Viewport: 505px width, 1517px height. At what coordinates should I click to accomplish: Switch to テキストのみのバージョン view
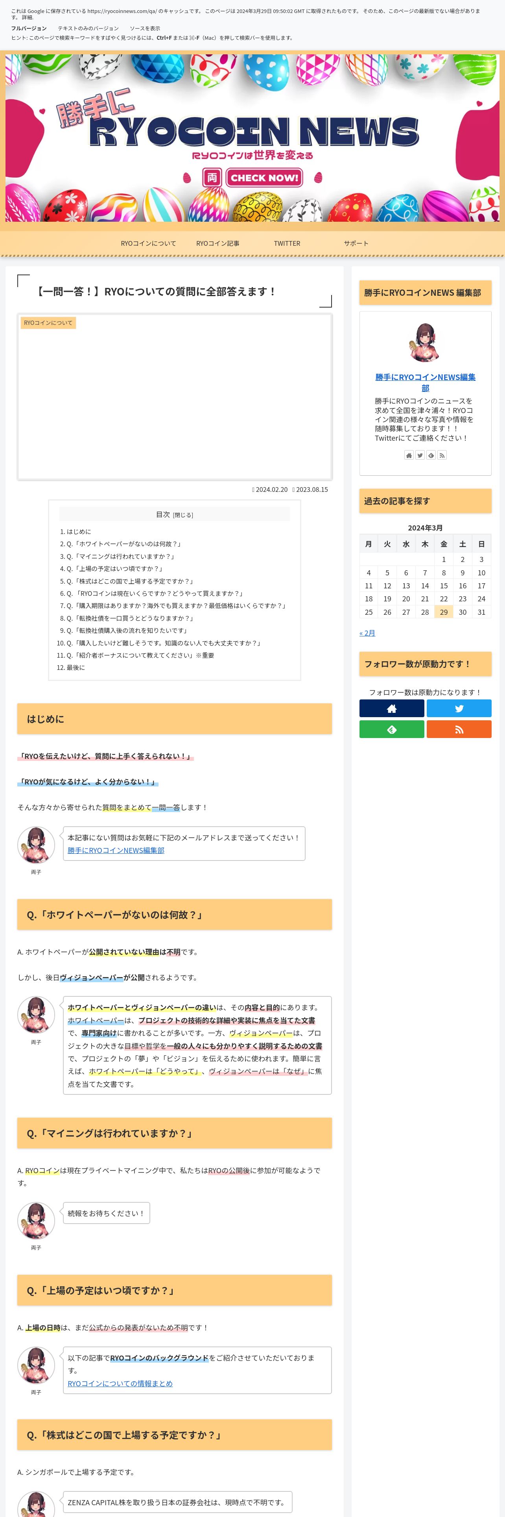click(x=88, y=28)
